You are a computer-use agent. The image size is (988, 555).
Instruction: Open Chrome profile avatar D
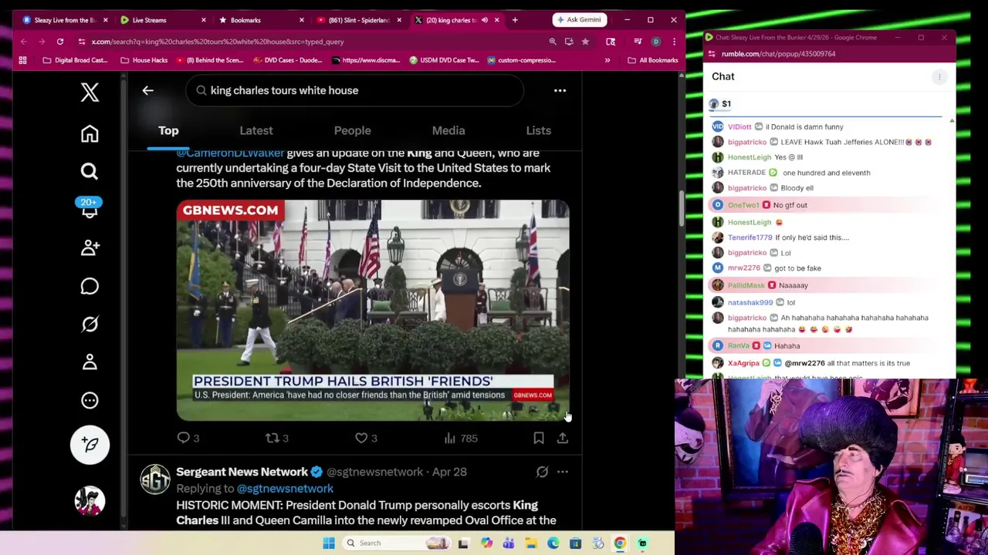click(x=655, y=42)
